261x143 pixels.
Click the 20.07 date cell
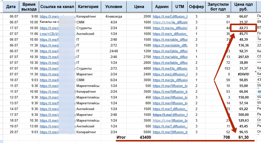(11, 132)
